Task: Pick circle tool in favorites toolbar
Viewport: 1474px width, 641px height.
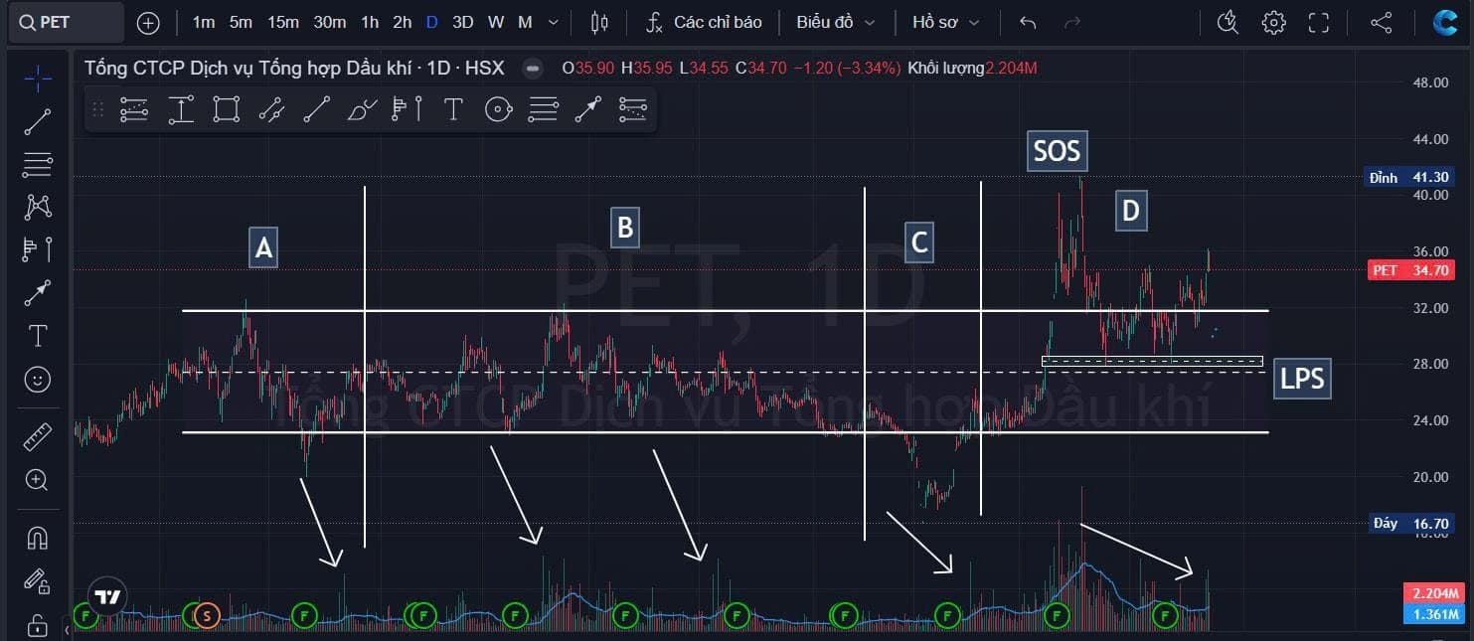Action: tap(499, 108)
